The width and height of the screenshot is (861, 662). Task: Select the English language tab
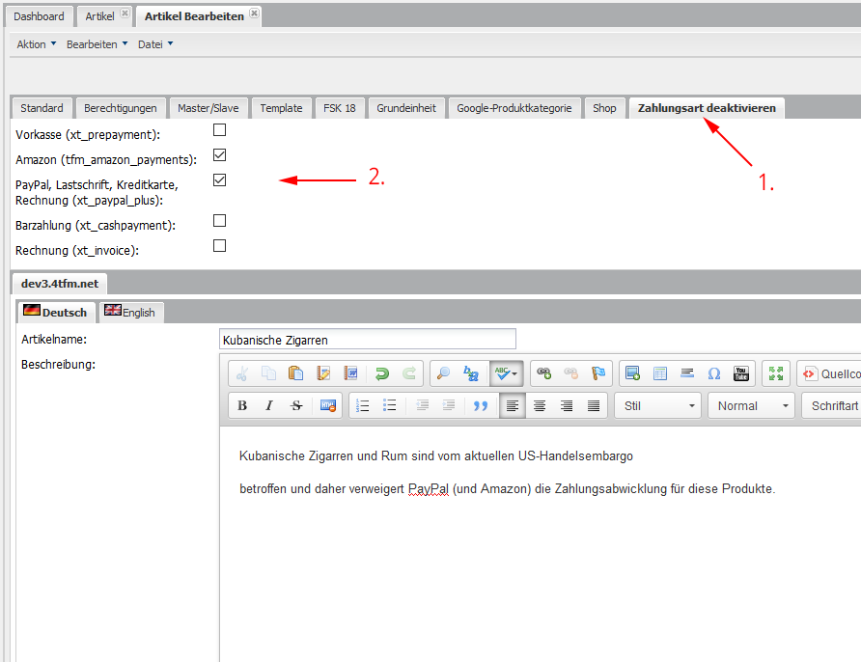coord(129,312)
